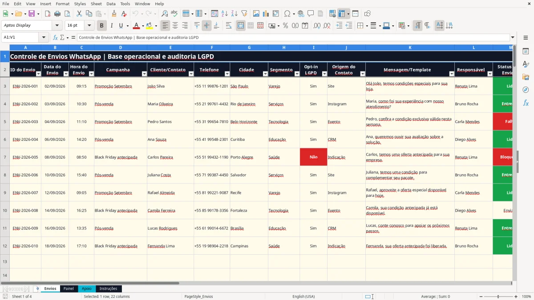Clear direct formatting
The height and width of the screenshot is (300, 534).
click(124, 14)
